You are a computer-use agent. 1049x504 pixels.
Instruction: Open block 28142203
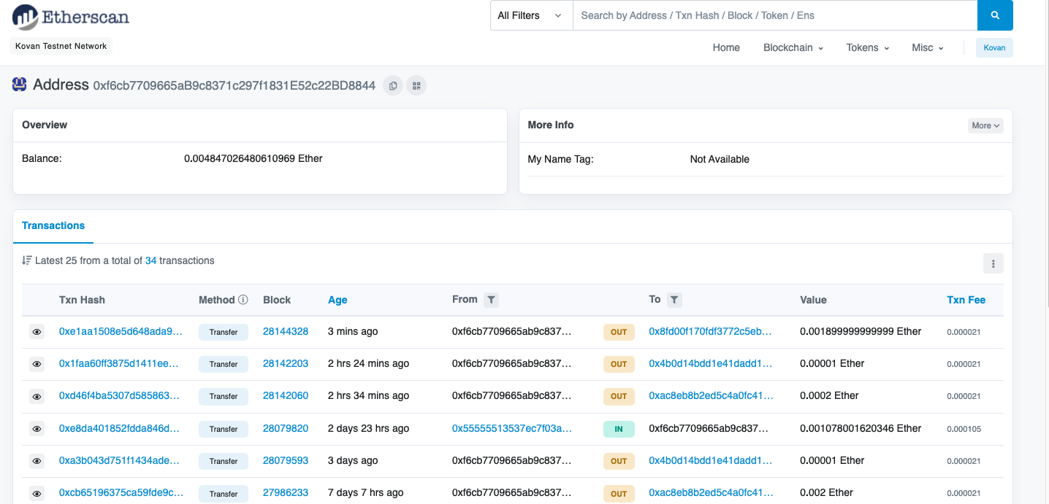coord(286,363)
